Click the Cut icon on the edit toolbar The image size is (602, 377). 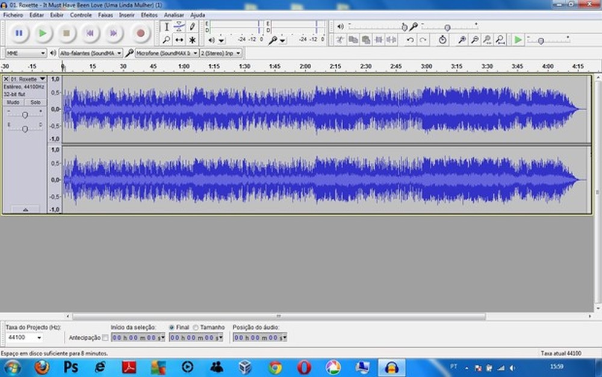340,40
